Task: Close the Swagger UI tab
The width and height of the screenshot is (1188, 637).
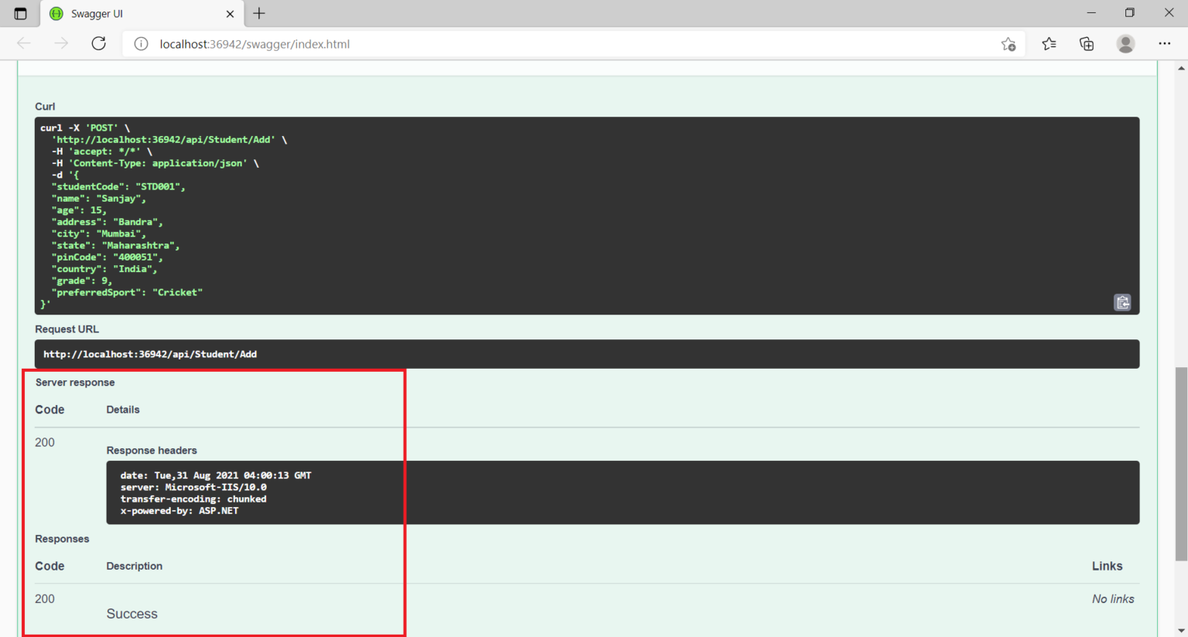Action: 230,13
